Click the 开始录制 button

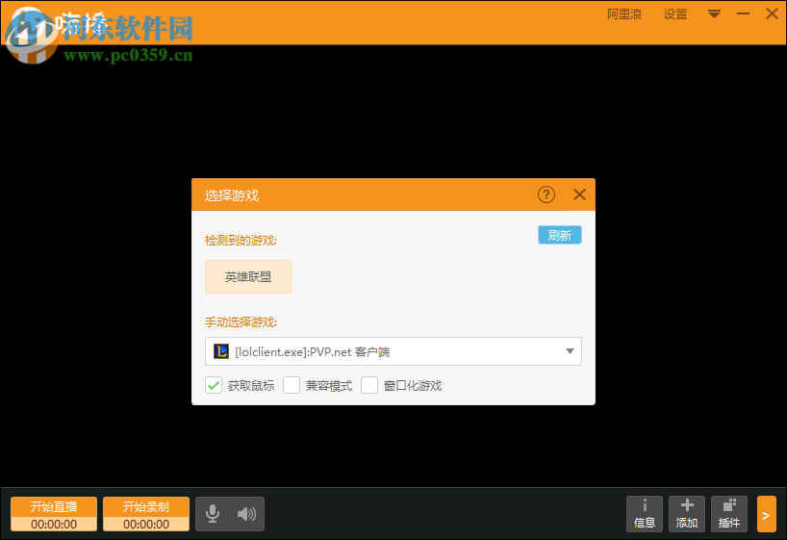[x=146, y=514]
